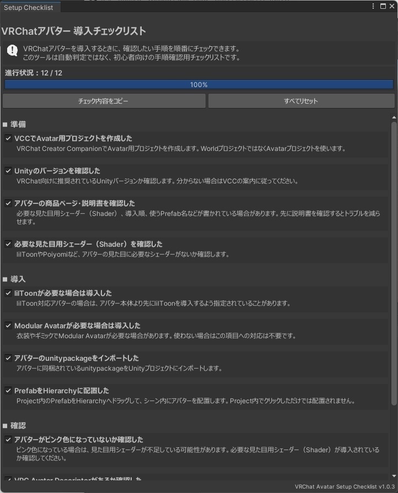Click the ピンク色になっている場合は description text

click(198, 454)
